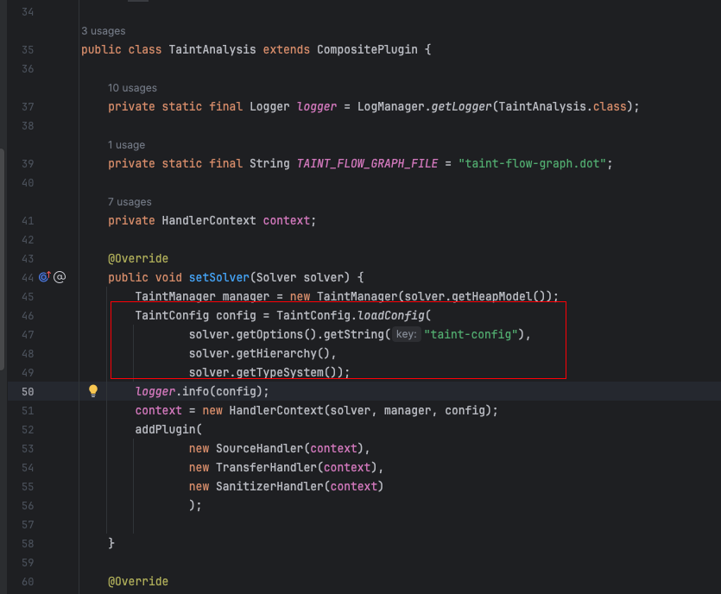Screen dimensions: 721x594
Task: Click the @Override annotation on line 60
Action: [138, 582]
